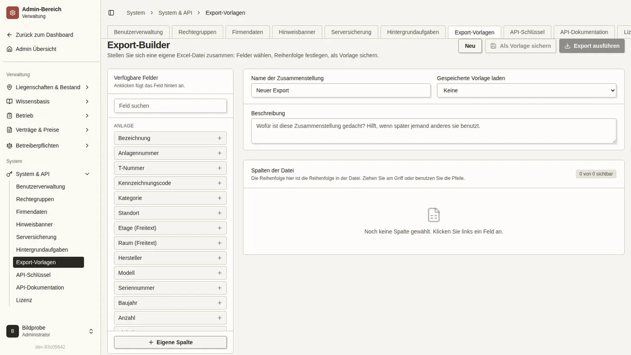
Task: Toggle the sidebar panel icon
Action: [x=111, y=13]
